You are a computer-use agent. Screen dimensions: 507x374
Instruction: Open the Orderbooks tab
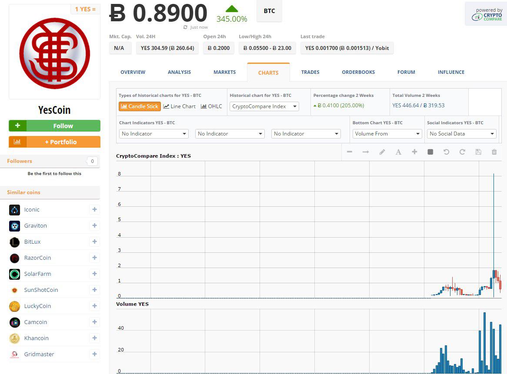coord(359,72)
